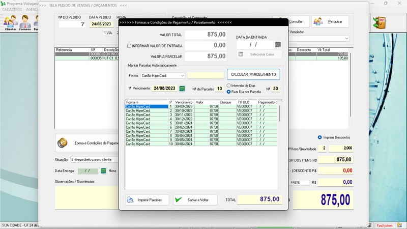The width and height of the screenshot is (407, 229).
Task: Select the Intervalo de Dias option
Action: (x=229, y=85)
